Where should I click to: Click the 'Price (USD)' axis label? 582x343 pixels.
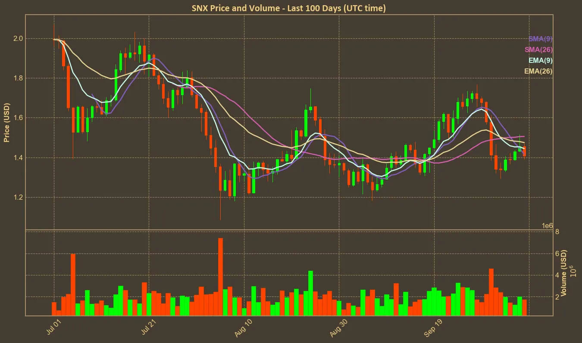(x=7, y=122)
